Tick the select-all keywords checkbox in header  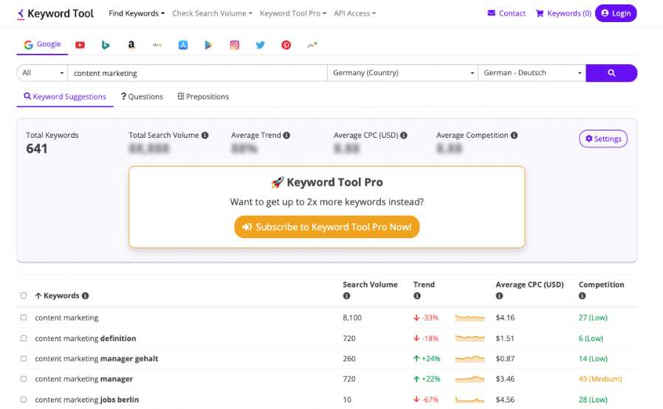tap(24, 296)
